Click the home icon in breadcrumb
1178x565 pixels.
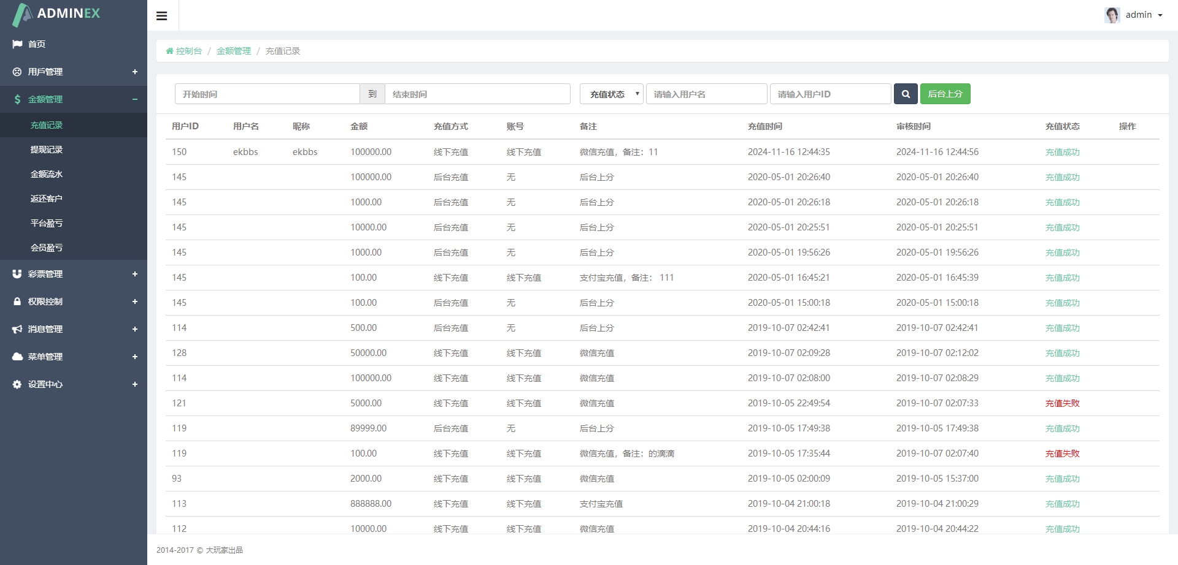click(169, 51)
